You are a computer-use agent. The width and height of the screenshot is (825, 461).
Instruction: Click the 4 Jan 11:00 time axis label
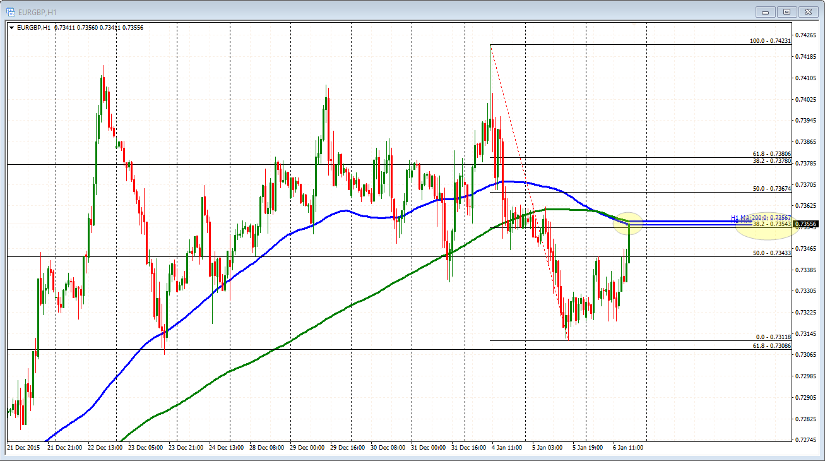[x=507, y=448]
